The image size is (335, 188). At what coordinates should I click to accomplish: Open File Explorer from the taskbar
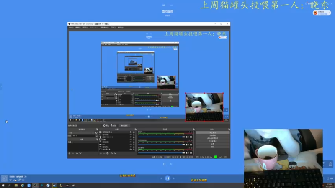16,185
